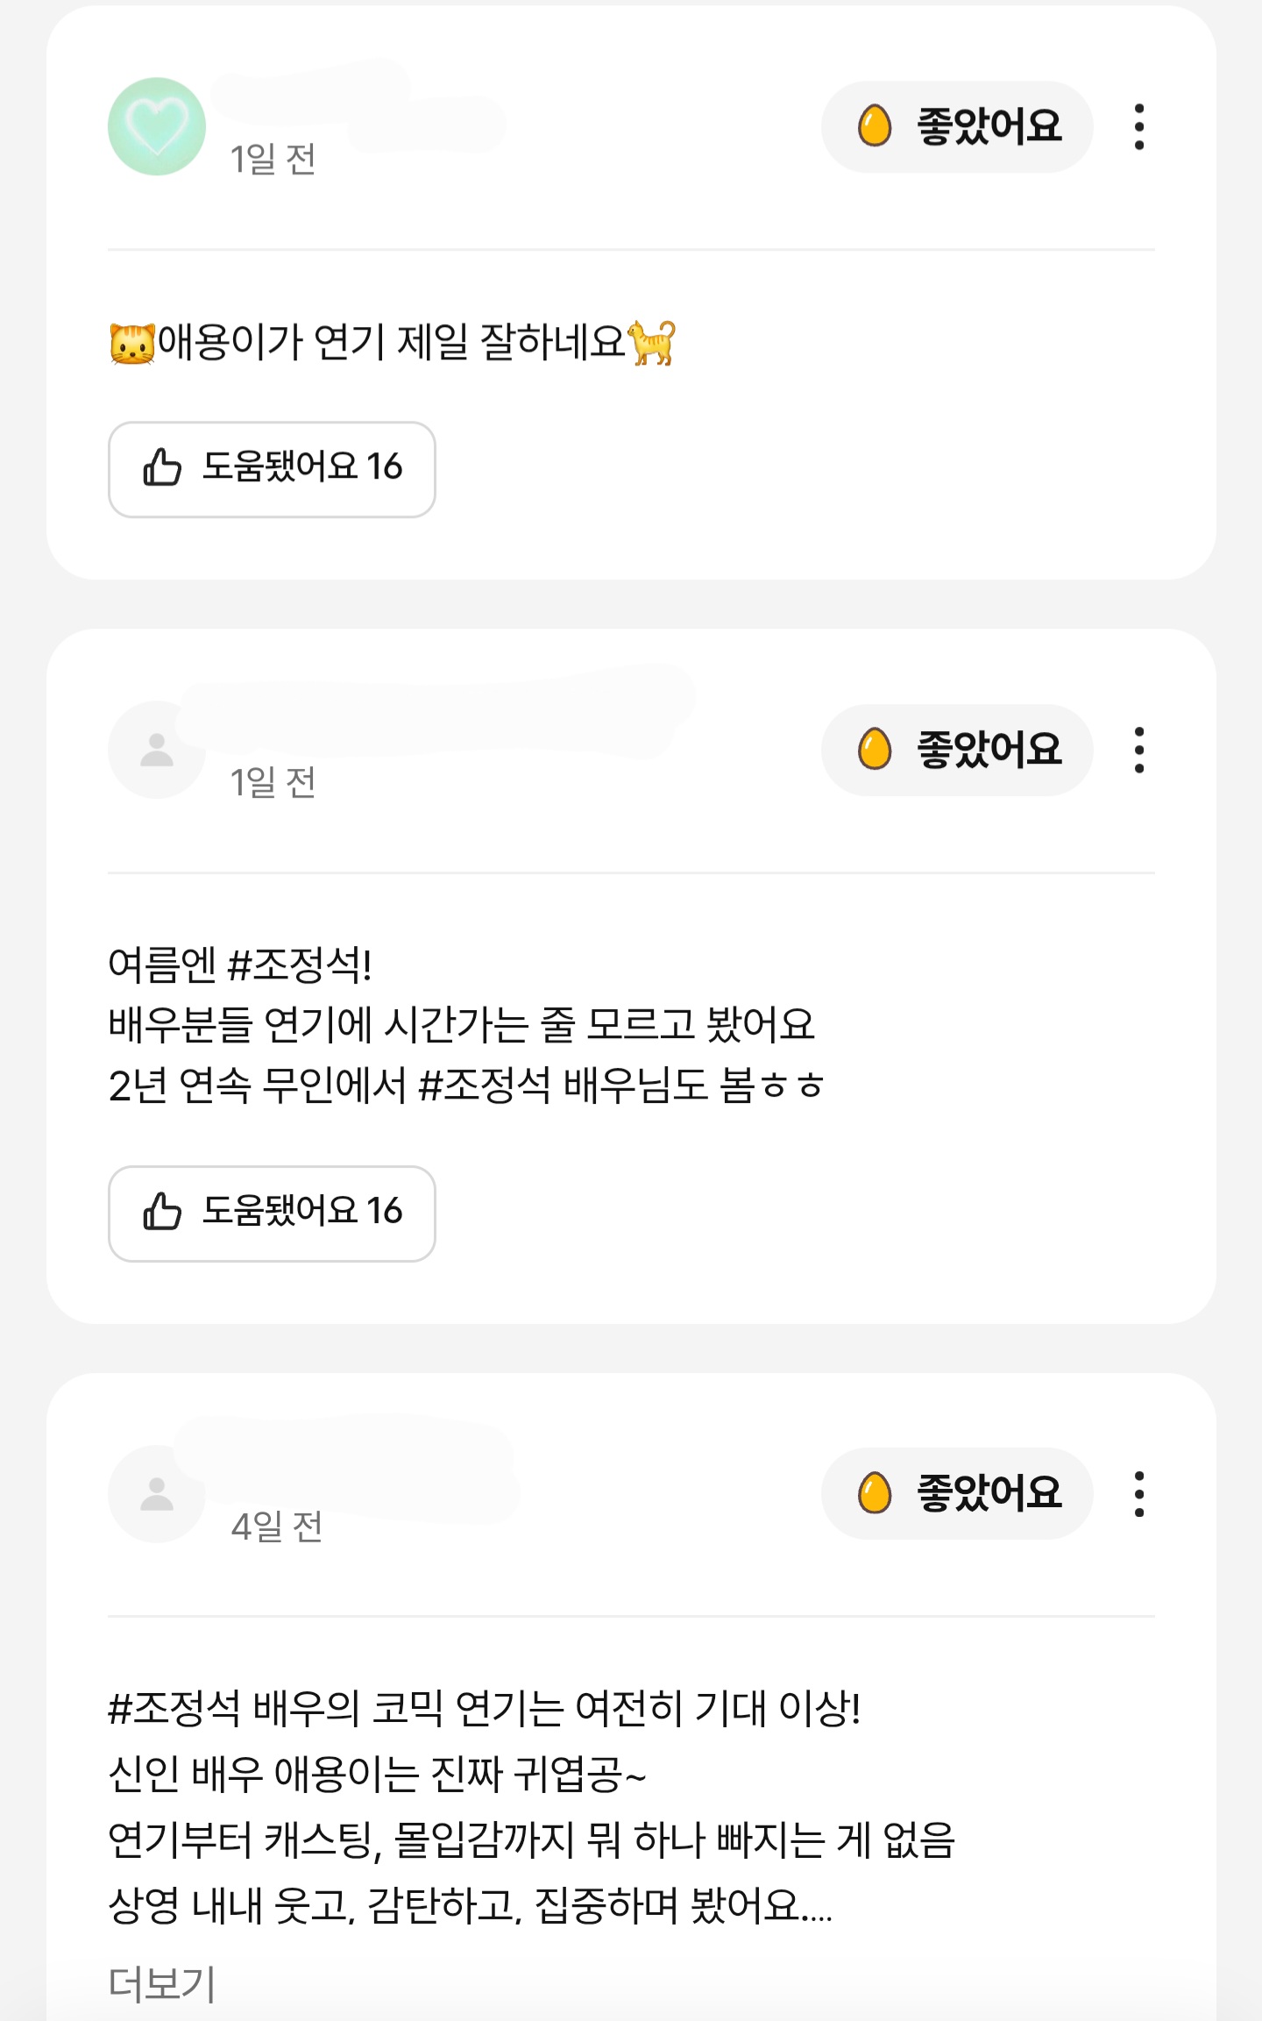The height and width of the screenshot is (2021, 1262).
Task: Open the second review's three-dot options menu
Action: click(x=1138, y=751)
